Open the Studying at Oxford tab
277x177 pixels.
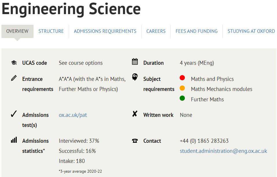251,31
